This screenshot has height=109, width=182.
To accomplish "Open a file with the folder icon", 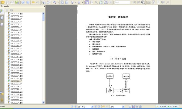I will point(3,2).
